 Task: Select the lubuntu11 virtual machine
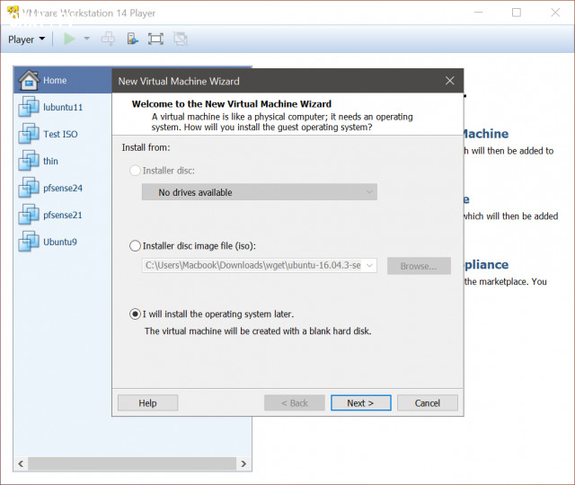click(63, 107)
